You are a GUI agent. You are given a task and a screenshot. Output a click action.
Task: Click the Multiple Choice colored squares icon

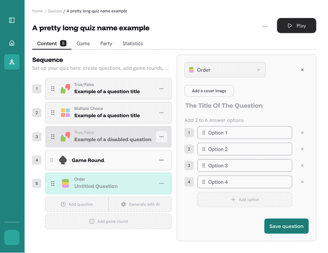coord(65,113)
